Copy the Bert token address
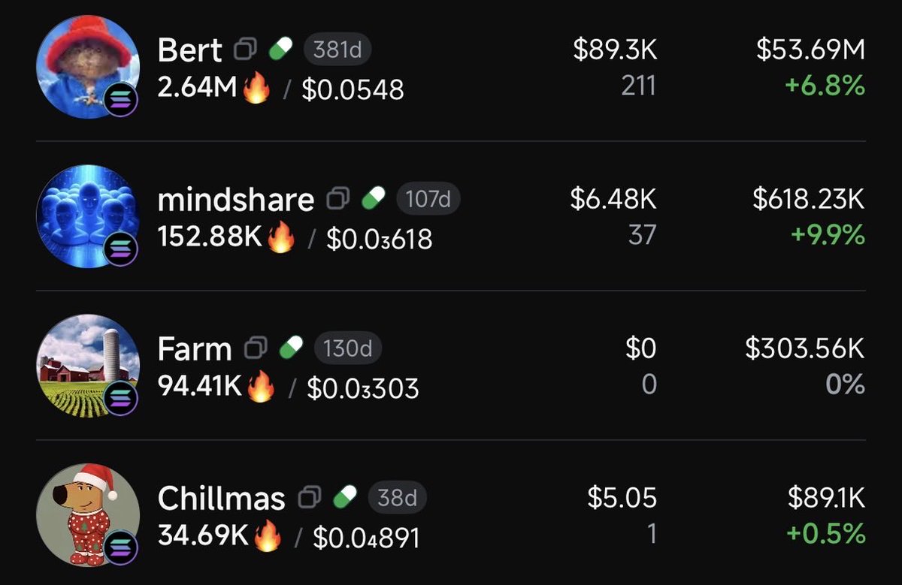The width and height of the screenshot is (902, 585). tap(245, 50)
